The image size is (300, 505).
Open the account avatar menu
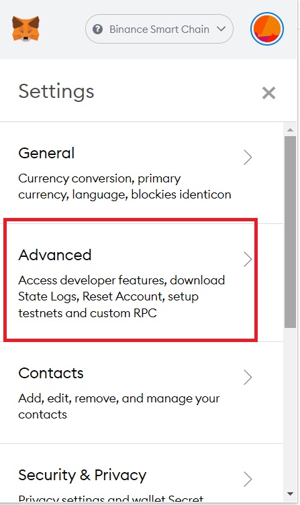pyautogui.click(x=267, y=29)
